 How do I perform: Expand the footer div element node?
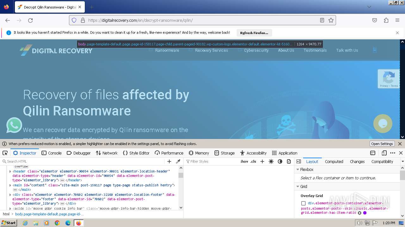click(10, 195)
